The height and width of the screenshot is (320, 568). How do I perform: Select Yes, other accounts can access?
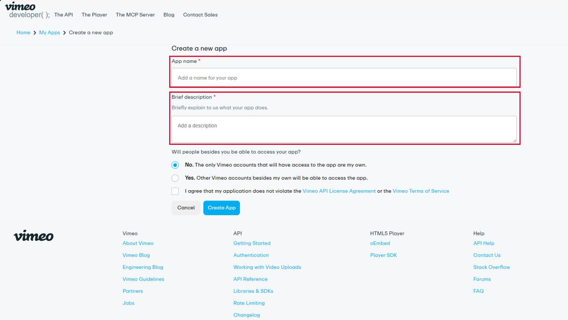pyautogui.click(x=175, y=178)
